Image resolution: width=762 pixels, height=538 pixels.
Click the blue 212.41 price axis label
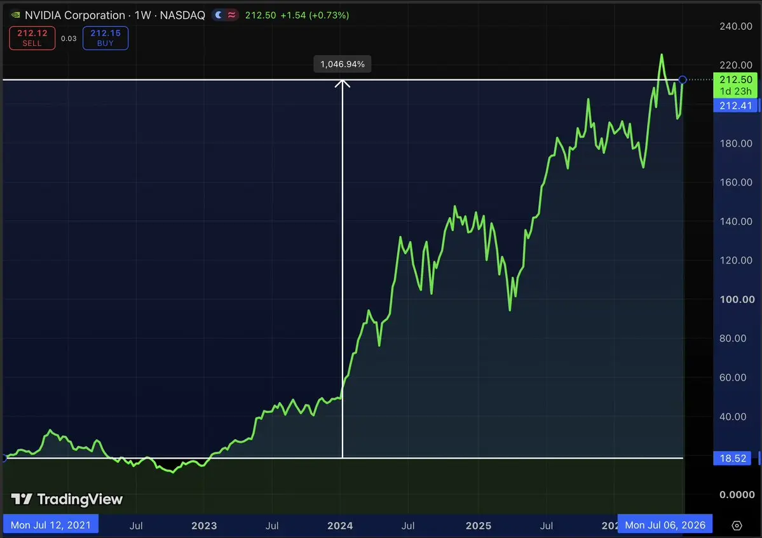click(x=735, y=105)
